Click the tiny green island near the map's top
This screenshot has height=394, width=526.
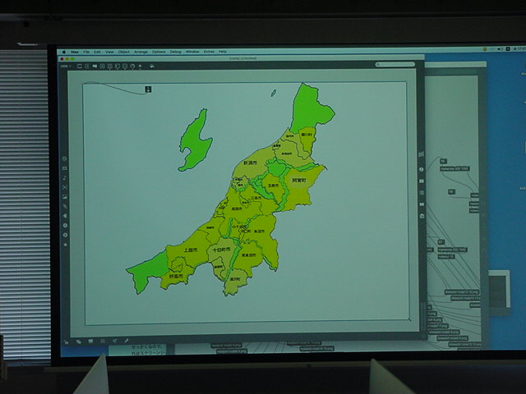click(274, 93)
